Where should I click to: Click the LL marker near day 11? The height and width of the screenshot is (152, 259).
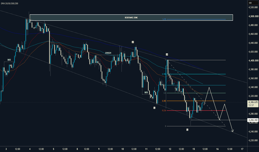coord(154,108)
